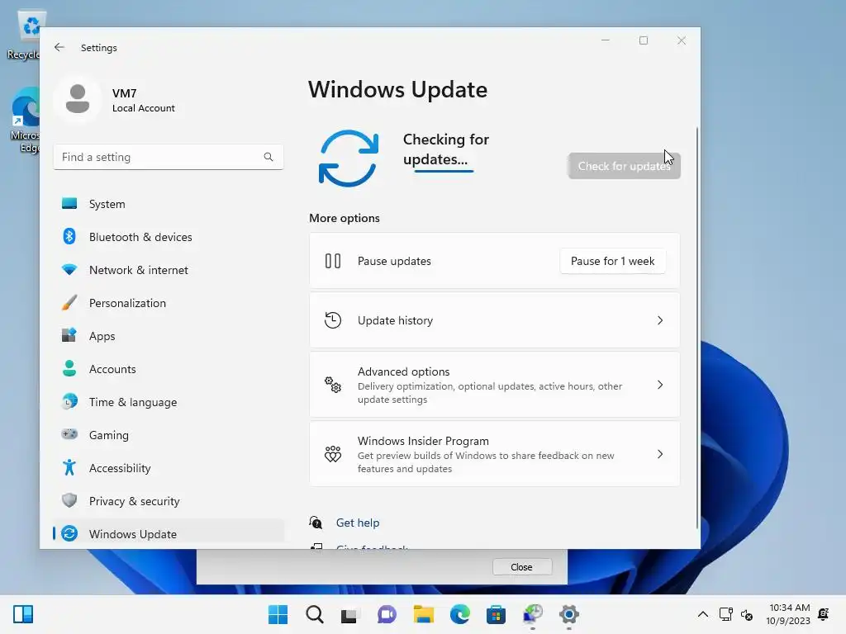Click the Time & language globe icon

click(69, 402)
